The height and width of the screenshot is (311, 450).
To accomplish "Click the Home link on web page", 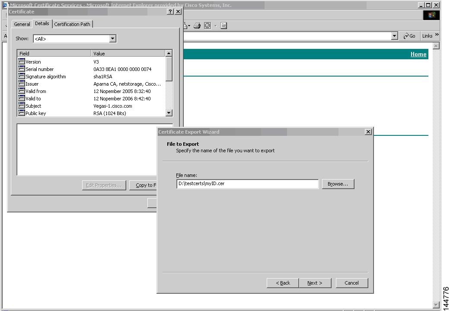I will click(418, 54).
